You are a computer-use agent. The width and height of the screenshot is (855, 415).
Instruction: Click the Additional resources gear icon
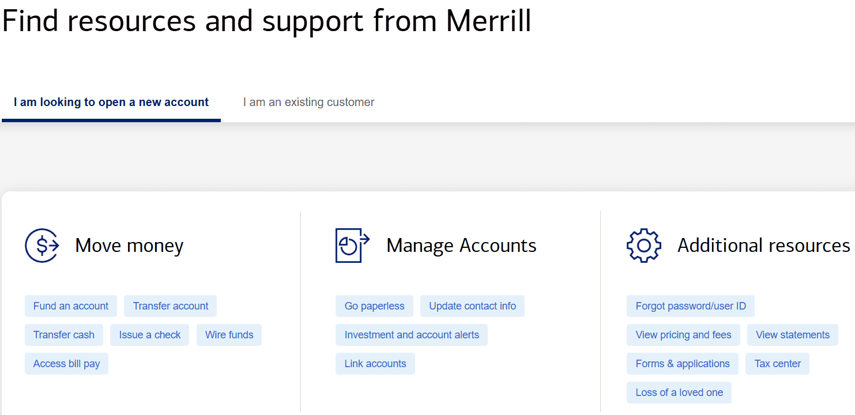[643, 245]
